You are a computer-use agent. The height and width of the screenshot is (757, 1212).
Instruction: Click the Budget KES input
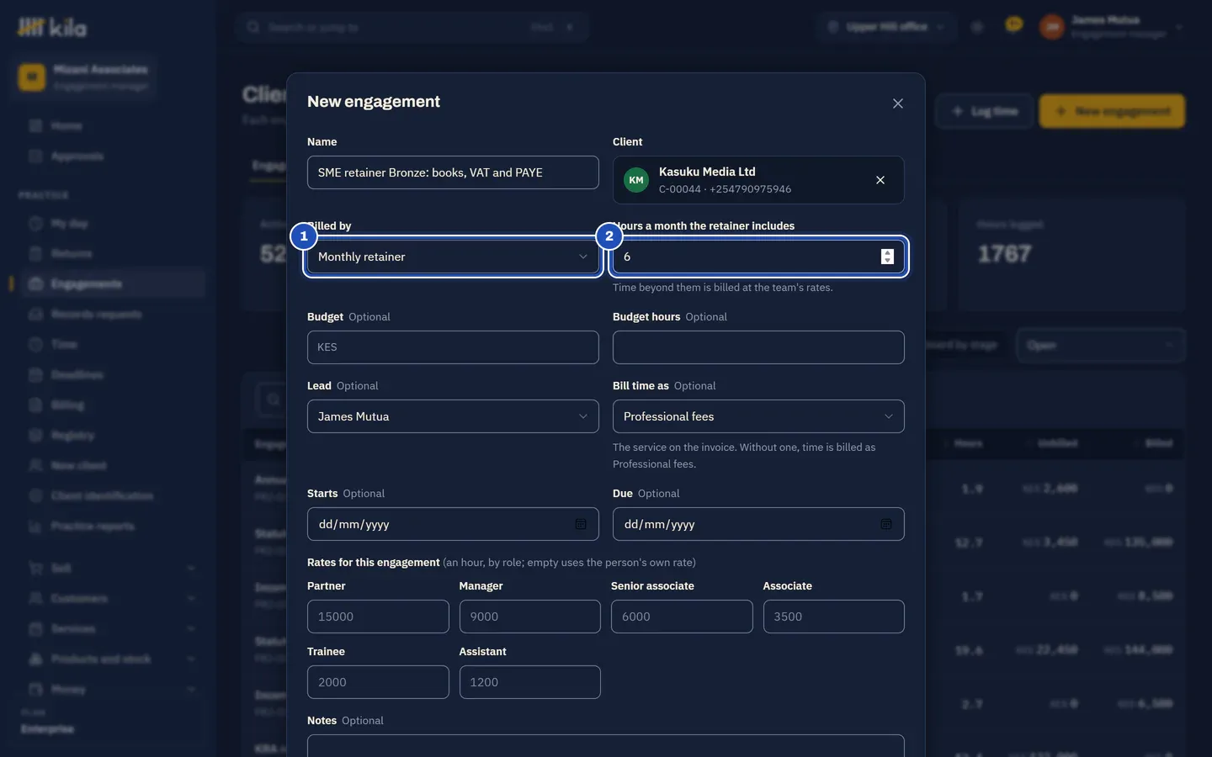(453, 347)
